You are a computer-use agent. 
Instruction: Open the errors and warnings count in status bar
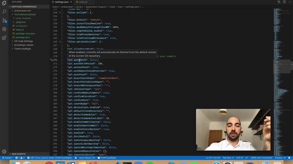[20, 158]
